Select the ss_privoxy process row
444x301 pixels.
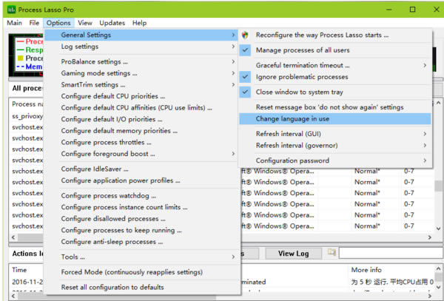(27, 116)
